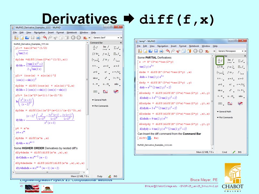The height and width of the screenshot is (194, 259).
Task: Expand Plot Commands section in temp* Command Bar
Action: 225,117
